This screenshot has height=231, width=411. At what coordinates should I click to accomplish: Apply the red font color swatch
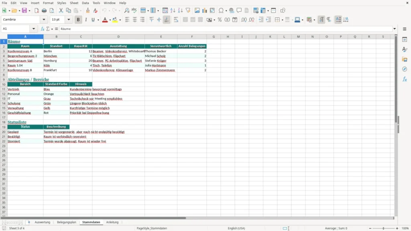tap(105, 20)
